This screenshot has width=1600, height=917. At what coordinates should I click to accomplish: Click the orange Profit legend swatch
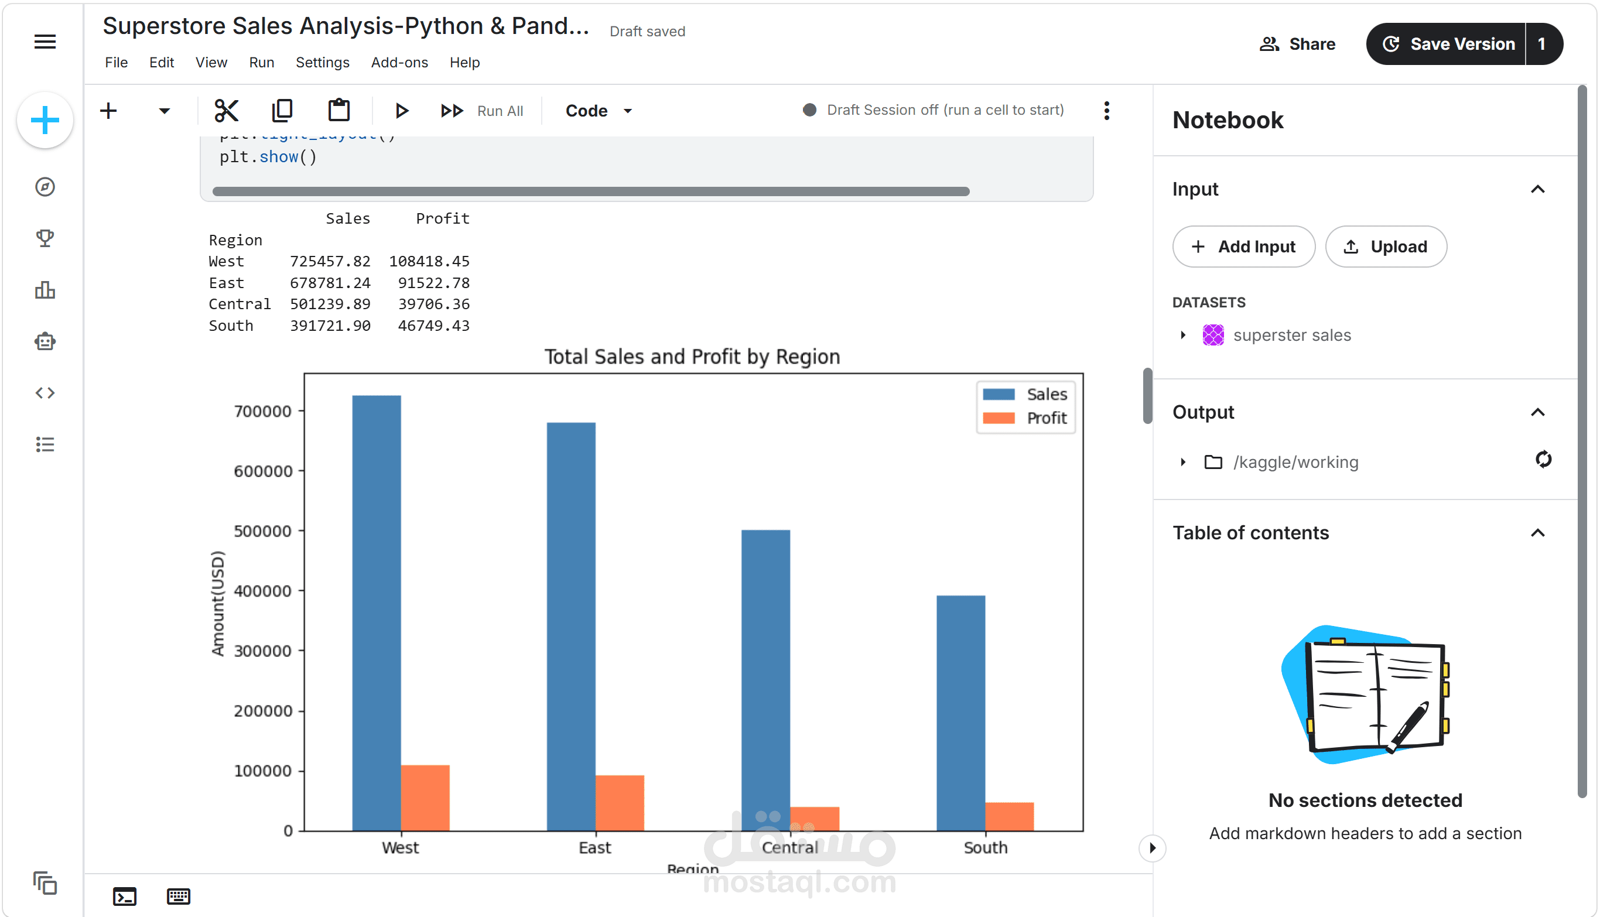click(x=999, y=418)
